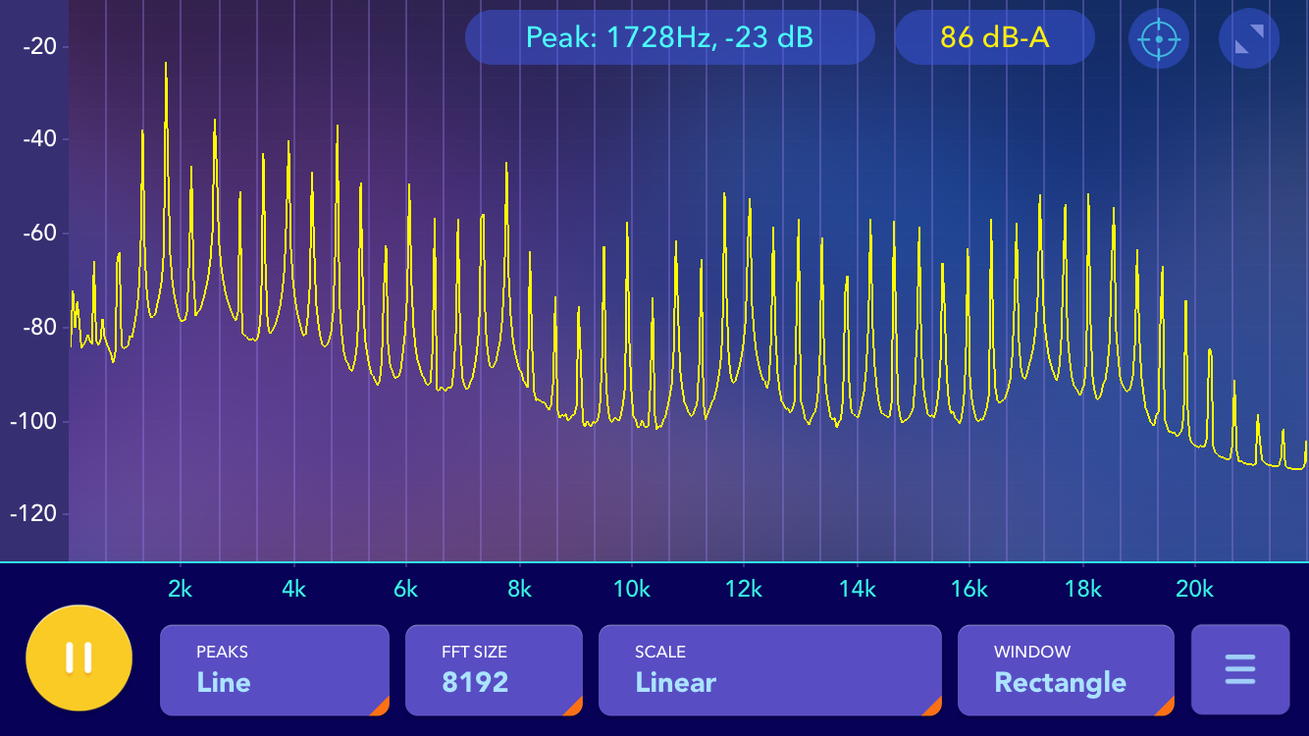Expand the Window Rectangle options
Screen dimensions: 1309x736
tap(1066, 670)
